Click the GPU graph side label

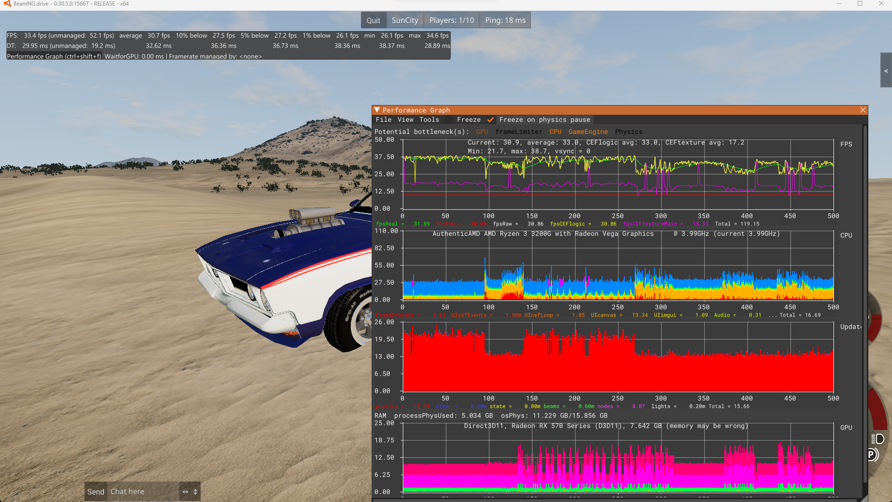[x=846, y=428]
